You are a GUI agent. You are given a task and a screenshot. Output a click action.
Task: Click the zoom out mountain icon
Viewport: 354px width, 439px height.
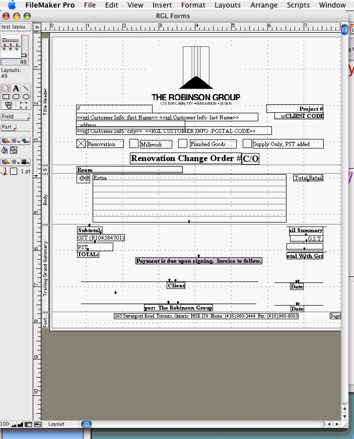click(x=14, y=424)
